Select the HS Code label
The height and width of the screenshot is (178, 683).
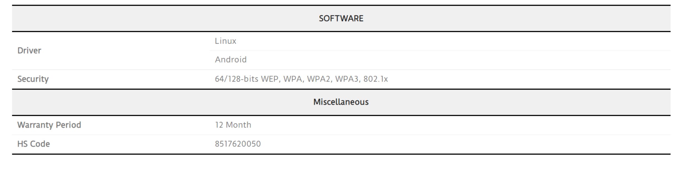pyautogui.click(x=34, y=144)
